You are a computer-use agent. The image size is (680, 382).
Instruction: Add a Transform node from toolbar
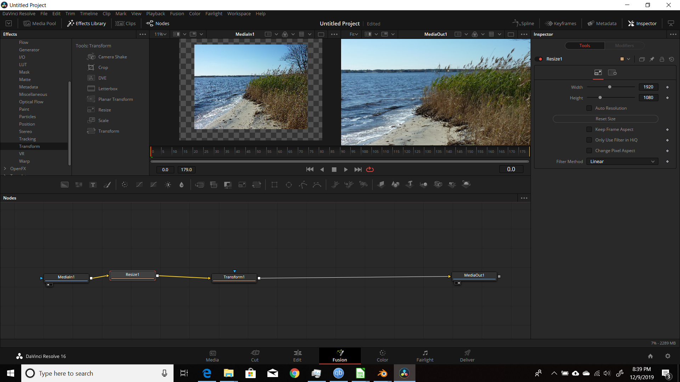[x=256, y=185]
